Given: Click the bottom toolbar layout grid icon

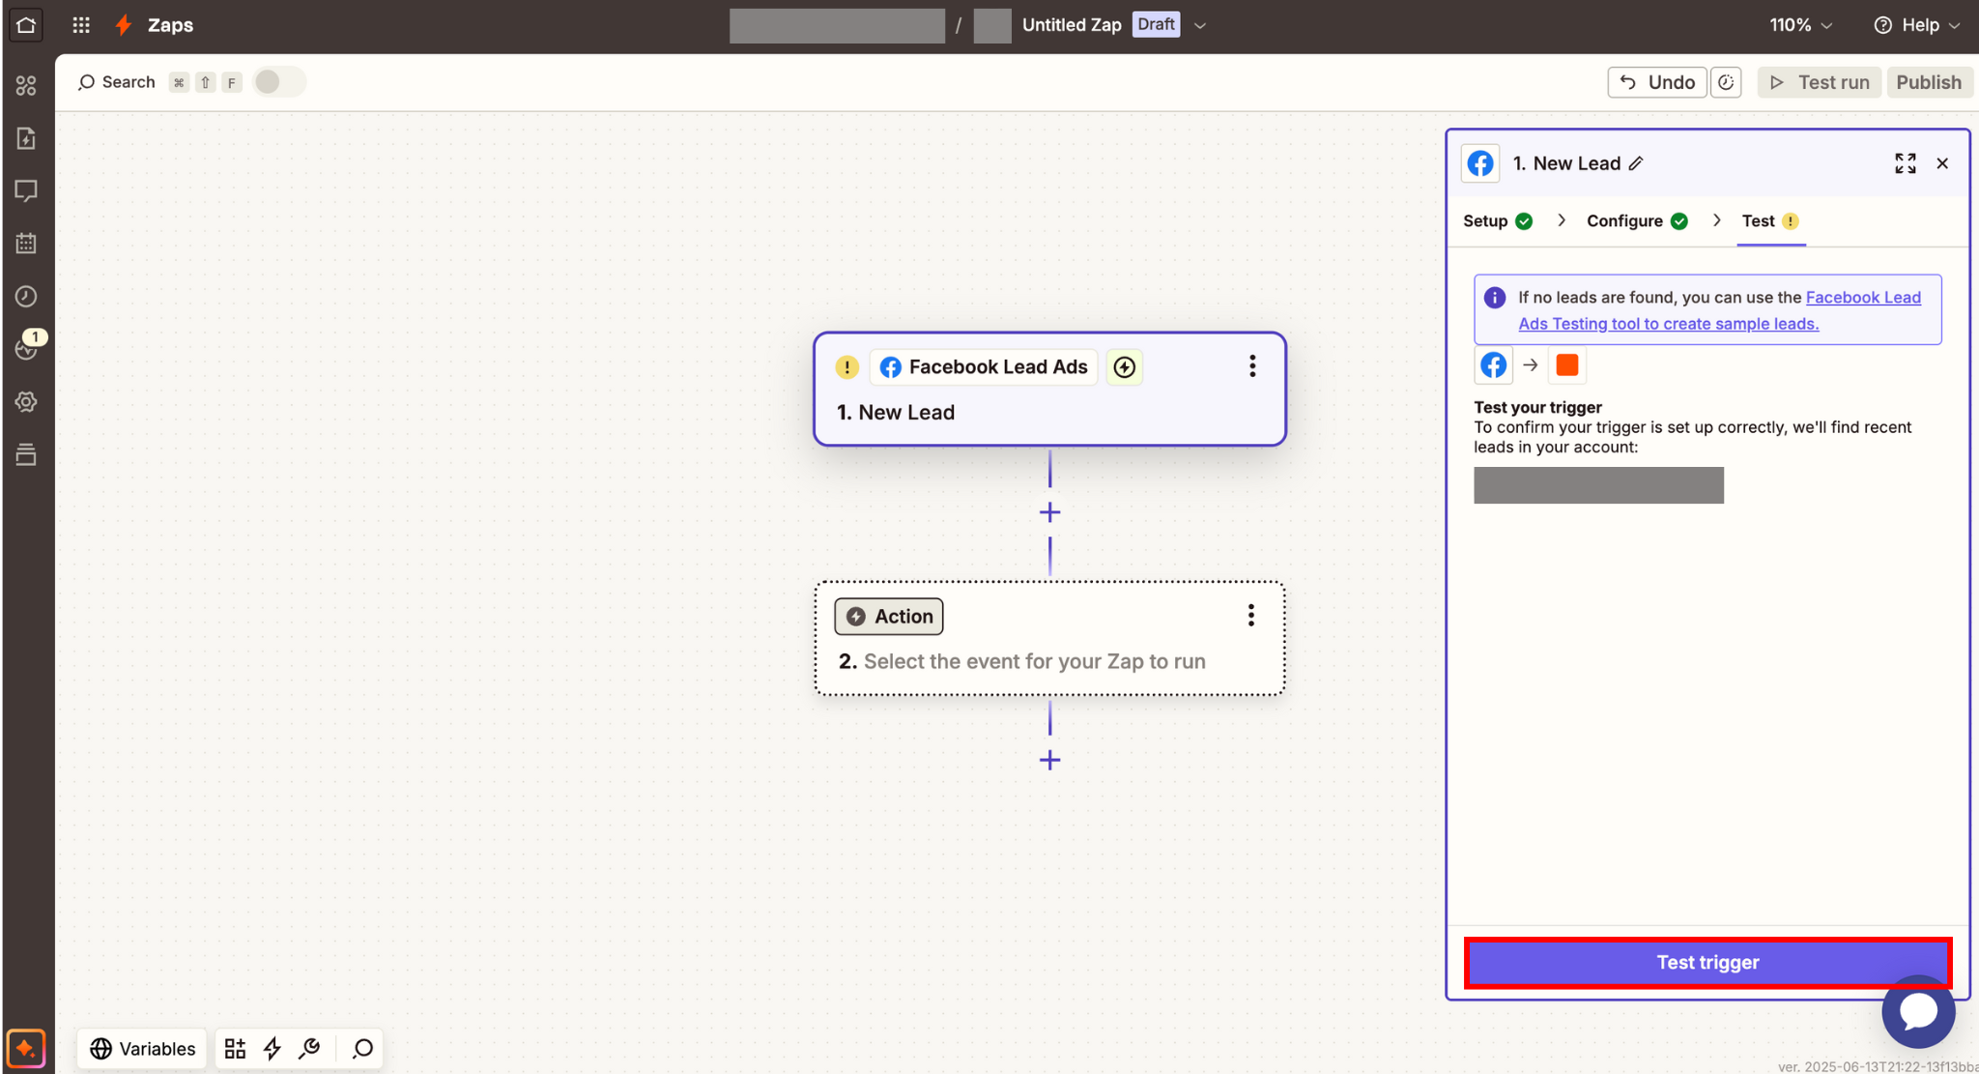Looking at the screenshot, I should coord(235,1049).
